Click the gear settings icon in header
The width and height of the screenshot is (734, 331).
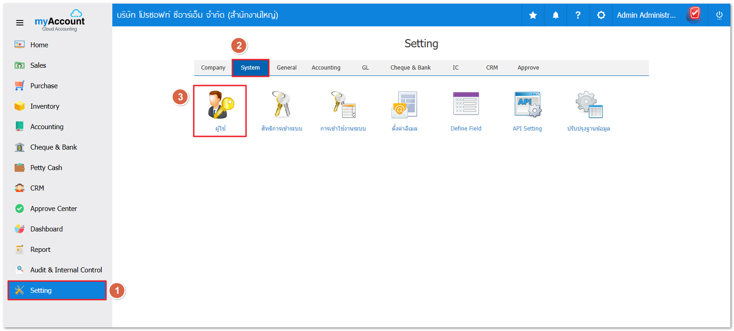601,15
